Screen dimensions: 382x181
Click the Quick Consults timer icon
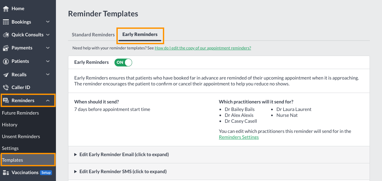pyautogui.click(x=6, y=35)
